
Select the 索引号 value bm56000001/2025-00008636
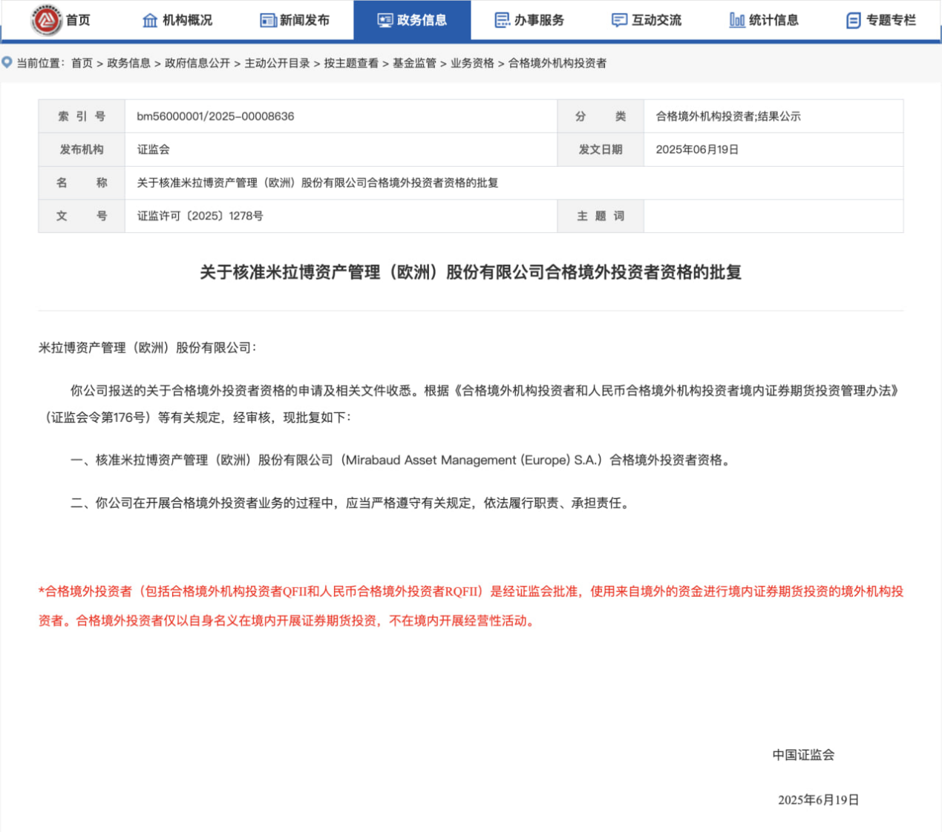click(x=215, y=116)
